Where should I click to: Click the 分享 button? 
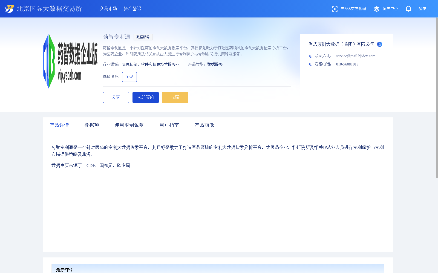[x=116, y=97]
